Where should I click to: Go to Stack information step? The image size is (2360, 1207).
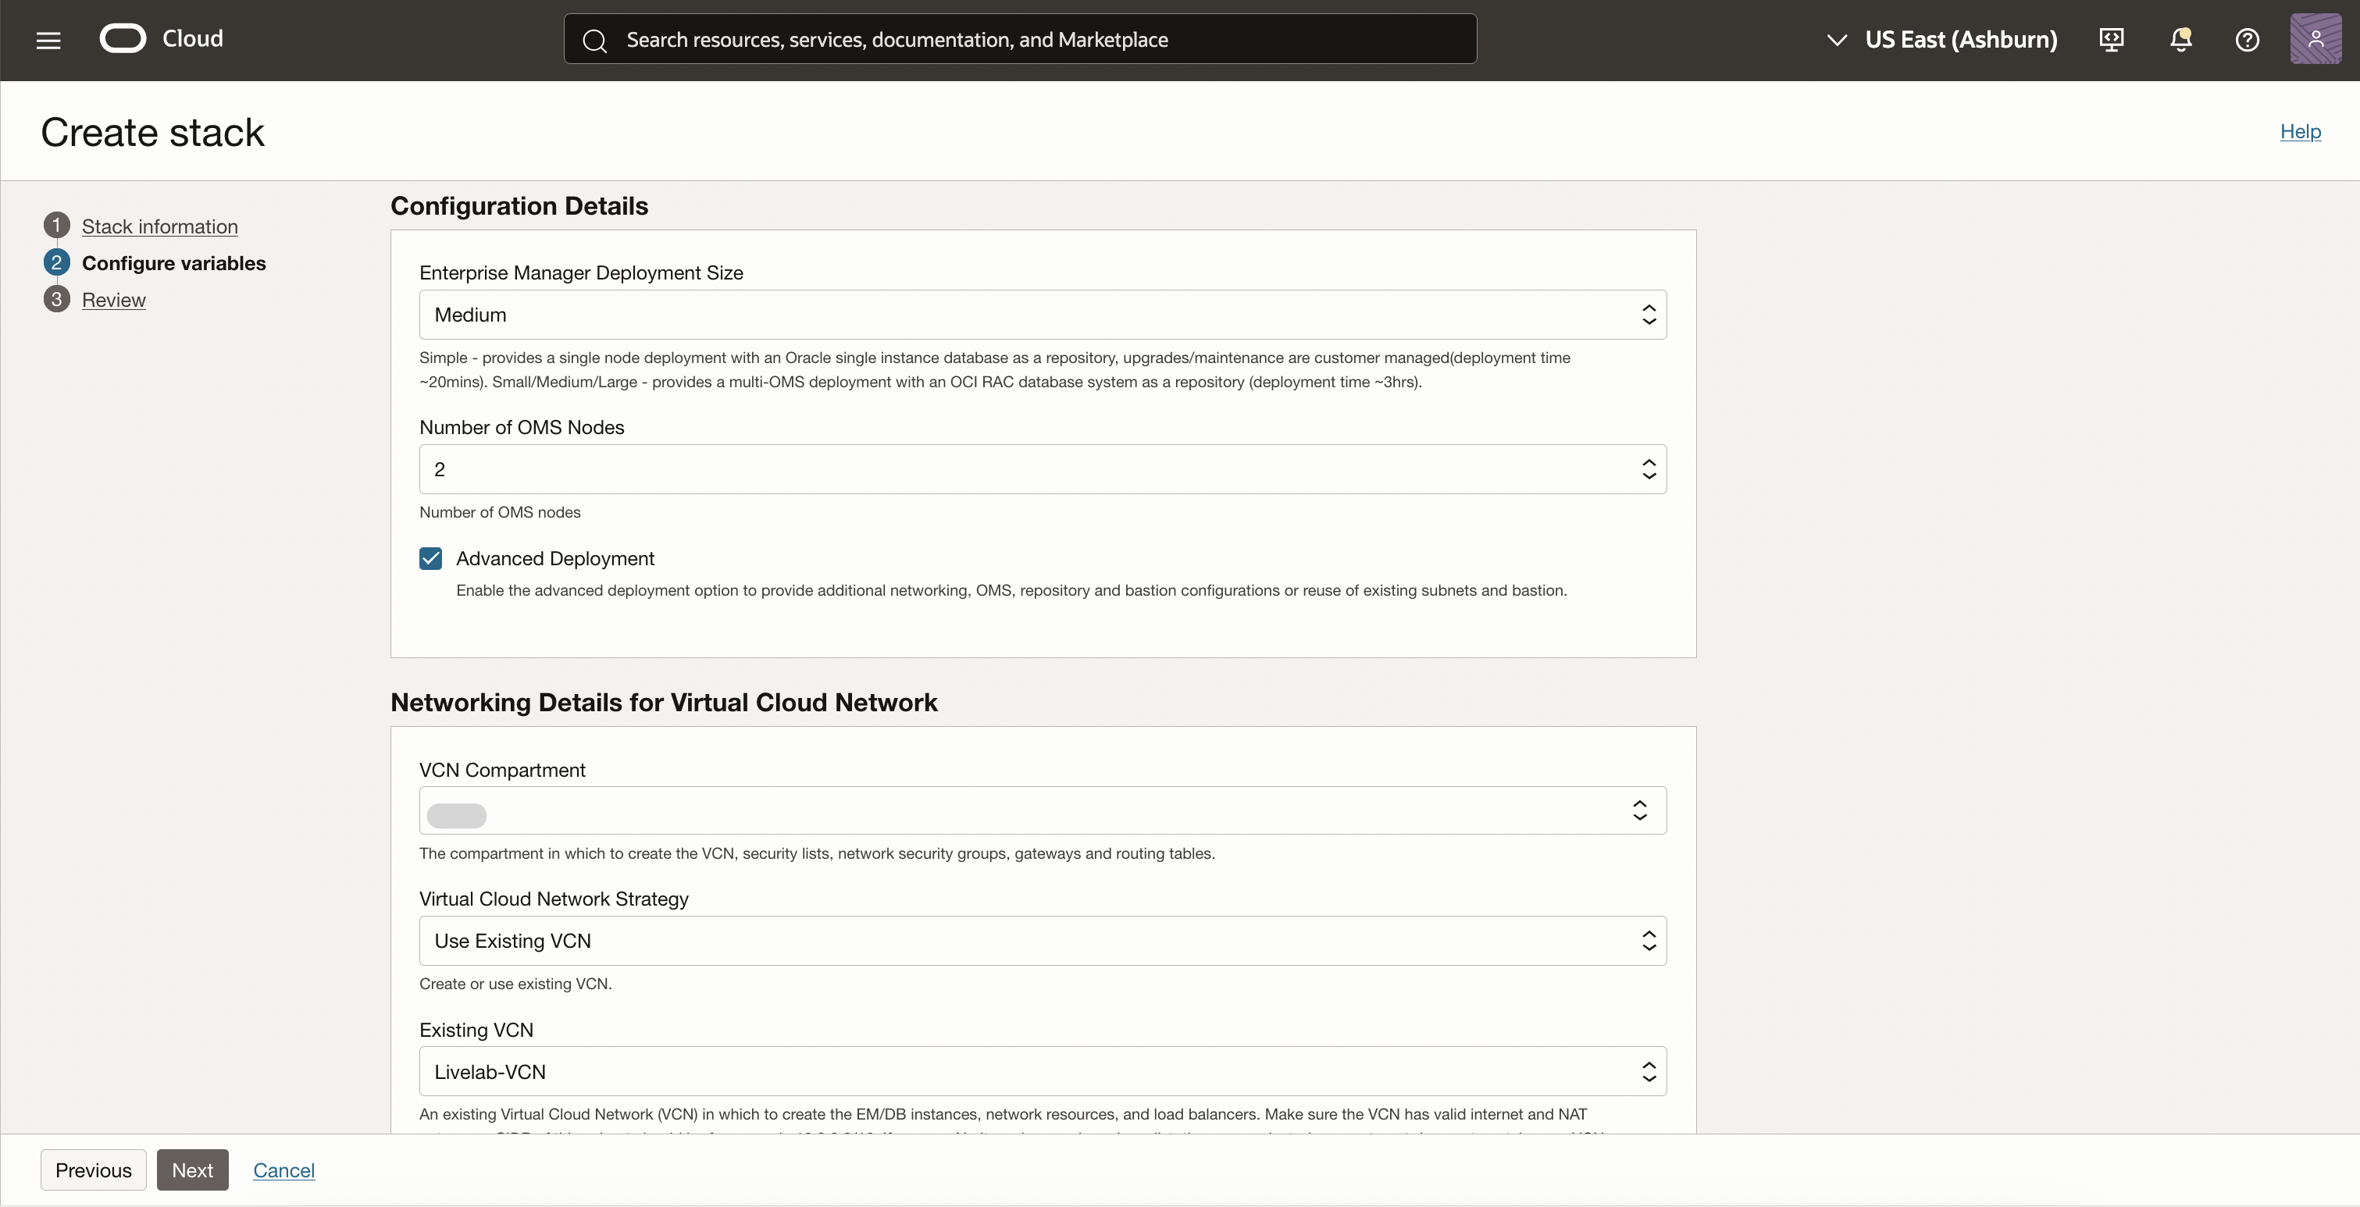pos(159,226)
